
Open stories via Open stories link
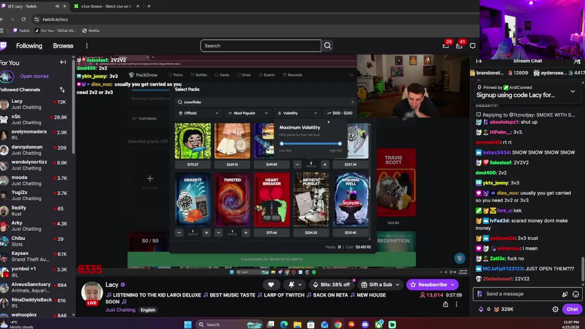click(34, 76)
